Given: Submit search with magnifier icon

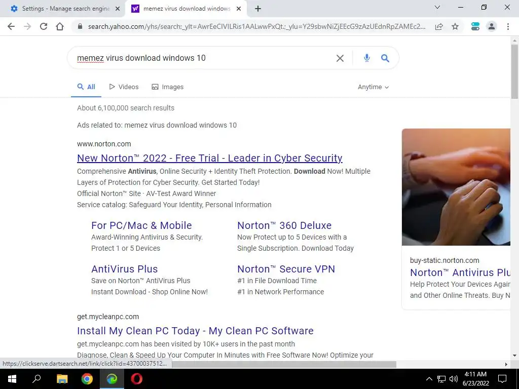Looking at the screenshot, I should pos(385,58).
